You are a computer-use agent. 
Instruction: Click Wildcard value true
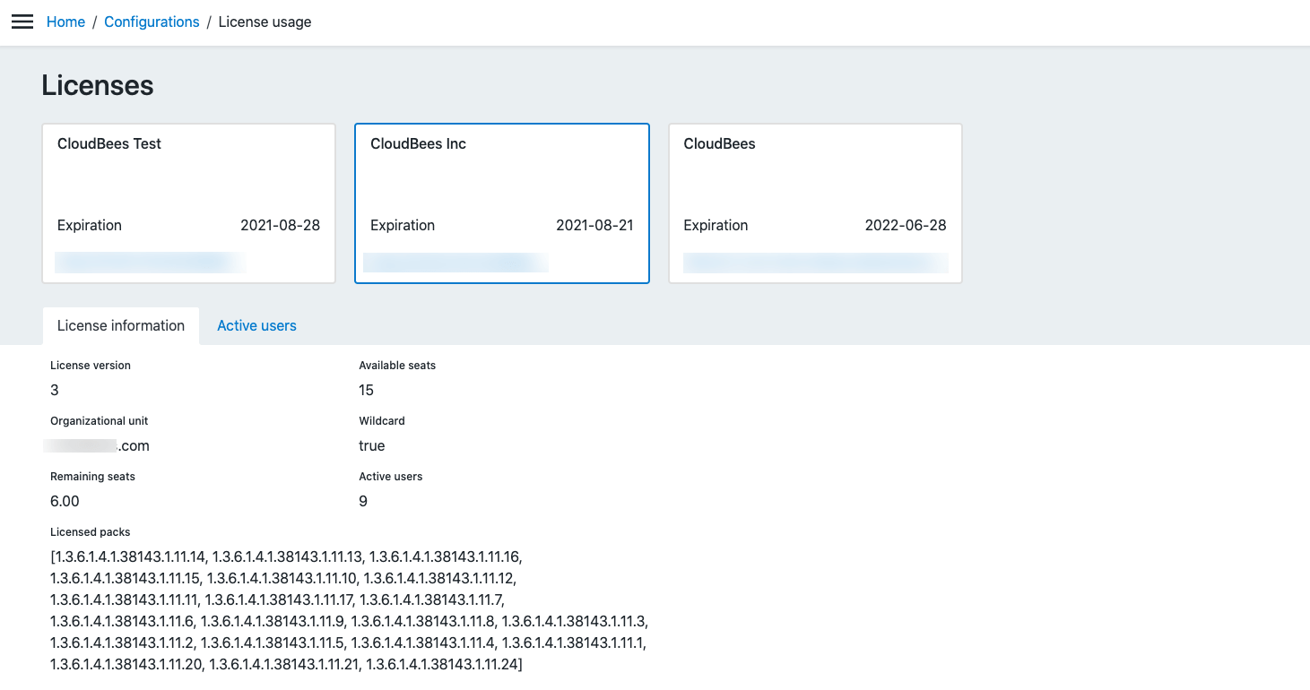[x=372, y=445]
